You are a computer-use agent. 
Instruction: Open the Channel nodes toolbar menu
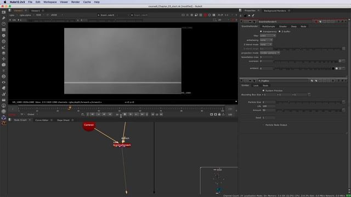(4, 30)
